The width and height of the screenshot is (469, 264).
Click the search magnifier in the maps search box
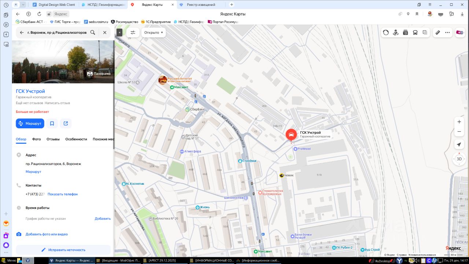click(93, 32)
